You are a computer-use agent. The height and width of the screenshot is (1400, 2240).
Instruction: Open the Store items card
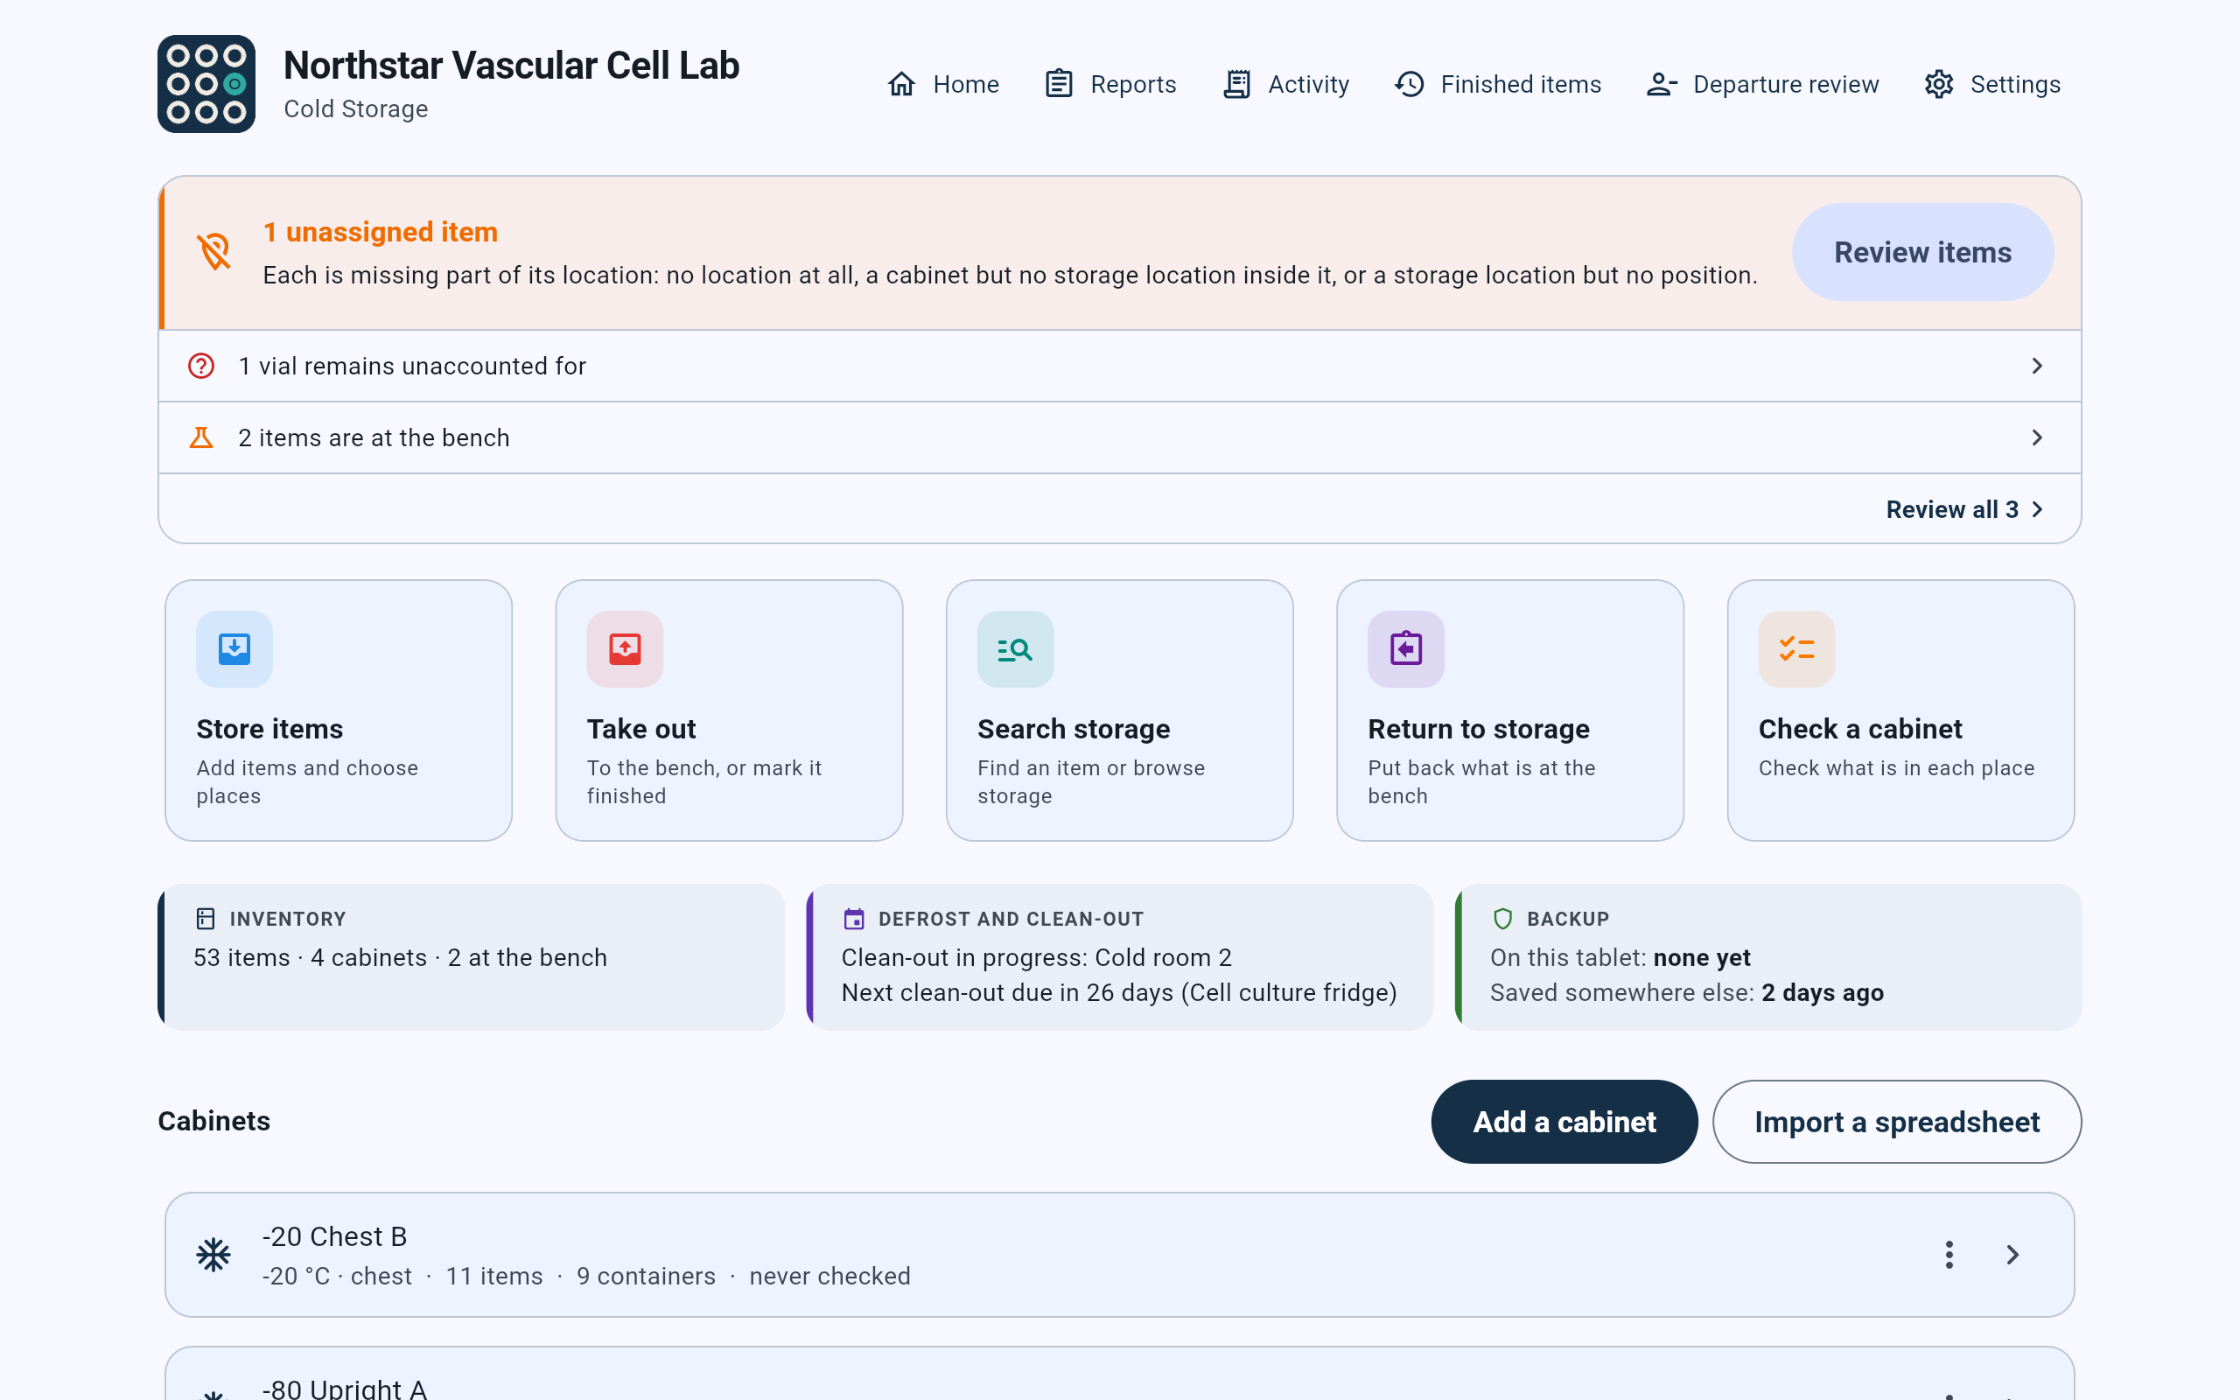click(339, 710)
